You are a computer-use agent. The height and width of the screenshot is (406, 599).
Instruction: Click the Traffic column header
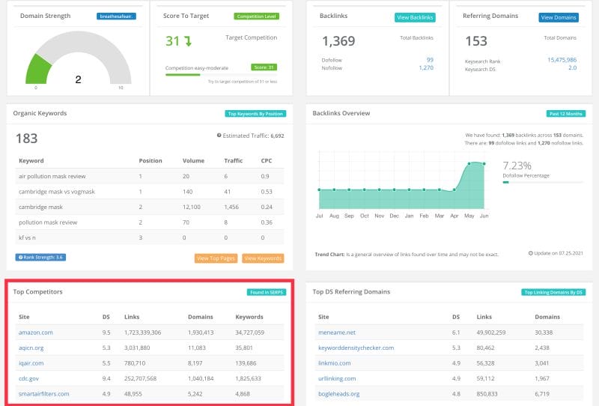[x=234, y=160]
